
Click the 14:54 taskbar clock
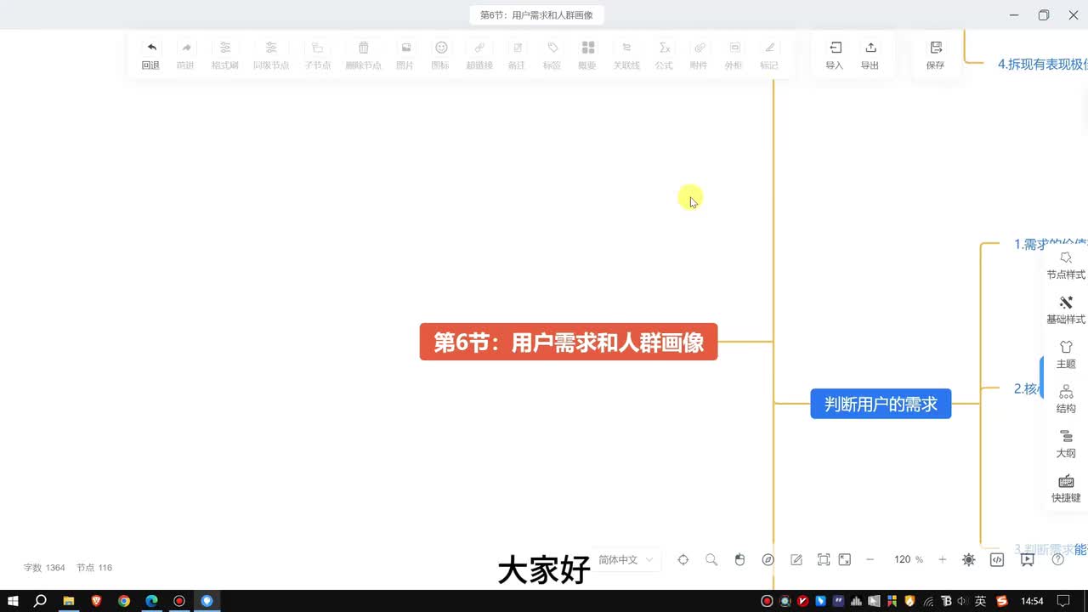pyautogui.click(x=1032, y=601)
